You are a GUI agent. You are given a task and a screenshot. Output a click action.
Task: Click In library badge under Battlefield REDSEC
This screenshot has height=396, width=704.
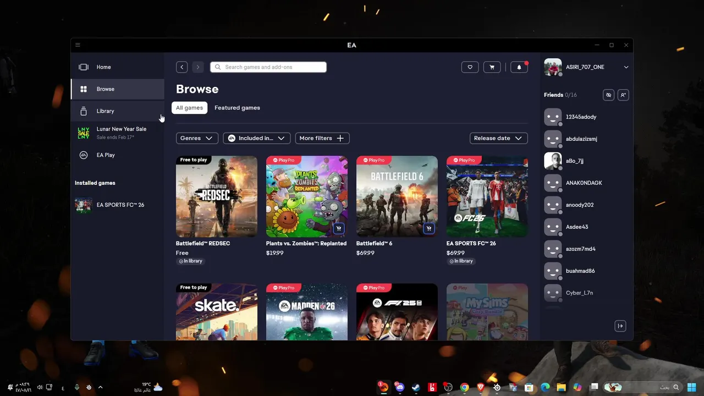coord(191,261)
